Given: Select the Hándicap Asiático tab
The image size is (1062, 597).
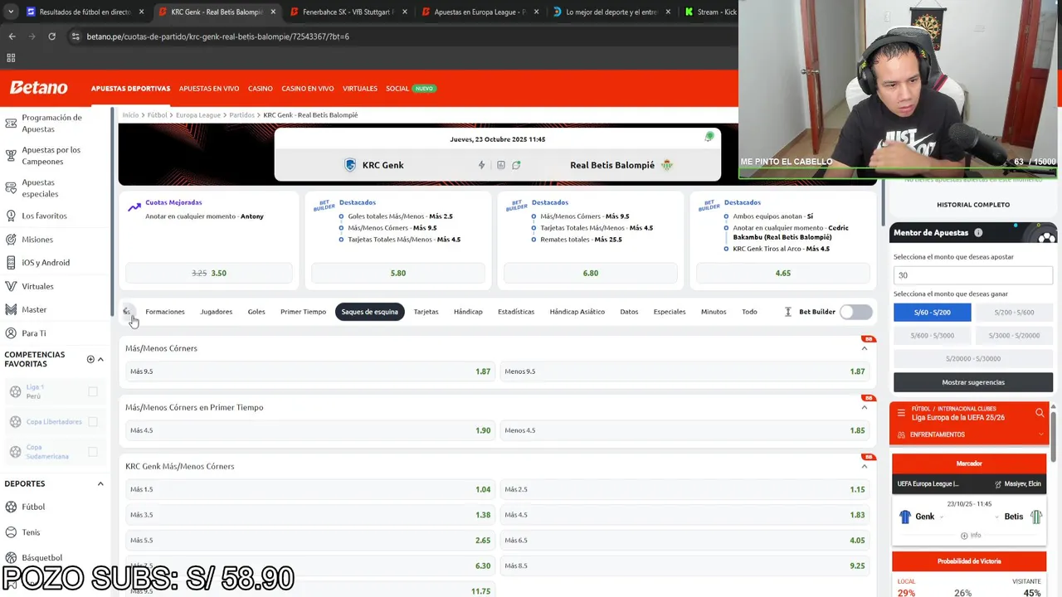Looking at the screenshot, I should pos(577,312).
